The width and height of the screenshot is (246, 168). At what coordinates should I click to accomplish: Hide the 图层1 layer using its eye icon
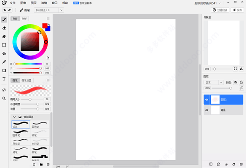click(x=207, y=99)
